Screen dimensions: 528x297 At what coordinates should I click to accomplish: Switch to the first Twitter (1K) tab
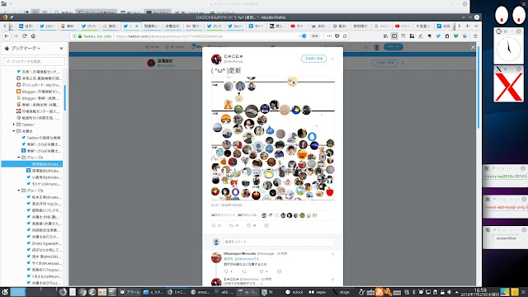[x=47, y=26]
